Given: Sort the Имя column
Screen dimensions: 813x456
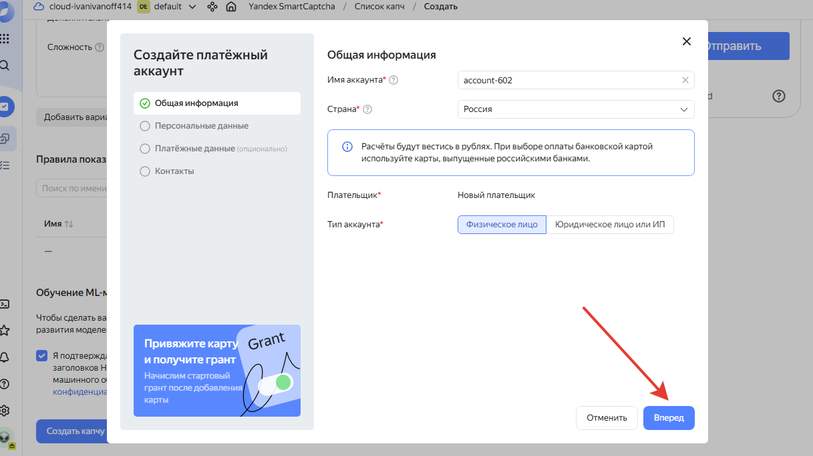Looking at the screenshot, I should [69, 225].
